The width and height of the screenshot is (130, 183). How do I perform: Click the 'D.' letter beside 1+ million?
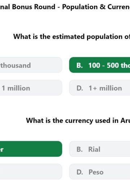[80, 88]
